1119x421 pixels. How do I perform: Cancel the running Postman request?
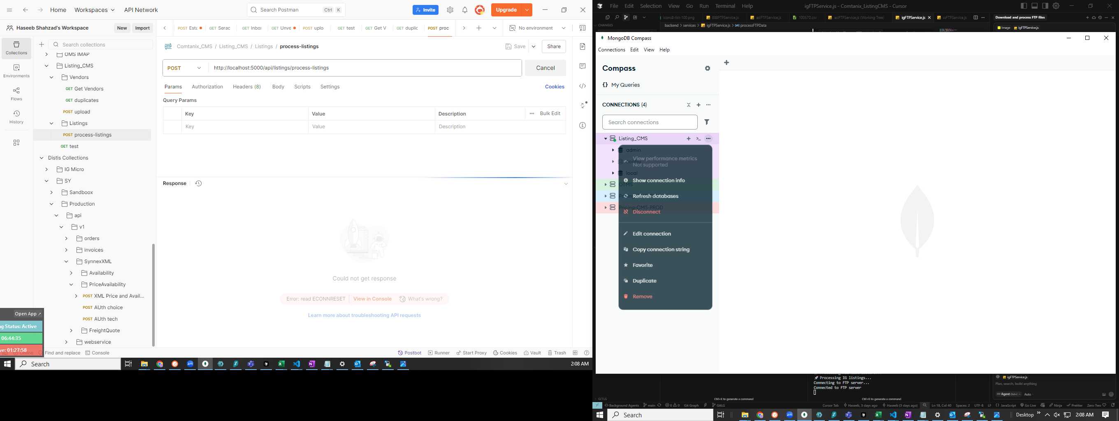tap(545, 68)
